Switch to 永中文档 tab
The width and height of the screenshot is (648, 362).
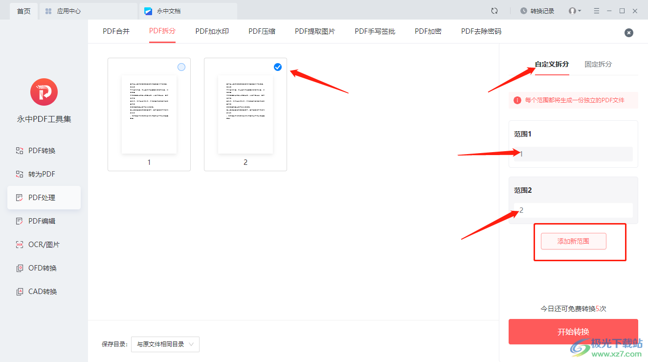(188, 11)
